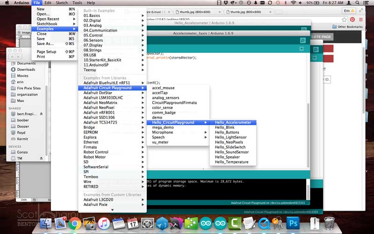Open the Arduino tab dropdown arrow

[x=302, y=49]
